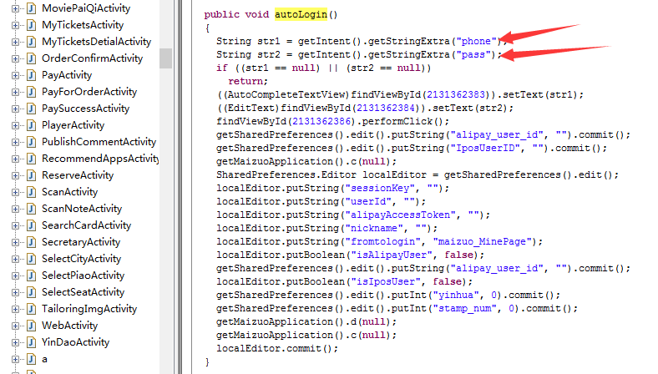Viewport: 658px width, 374px height.
Task: Click the 2131362383 resource ID in code
Action: coord(456,94)
